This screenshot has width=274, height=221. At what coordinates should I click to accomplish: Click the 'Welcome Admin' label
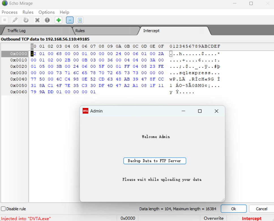click(x=156, y=137)
